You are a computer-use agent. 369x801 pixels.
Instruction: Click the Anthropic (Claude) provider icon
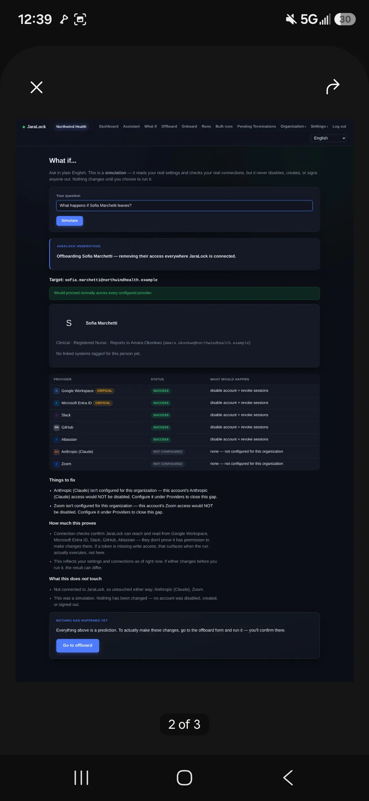57,452
